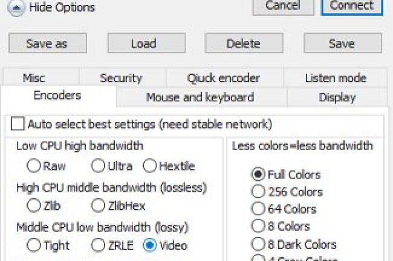Viewport: 393px width, 261px height.
Task: Open the Misc tab
Action: pos(34,78)
